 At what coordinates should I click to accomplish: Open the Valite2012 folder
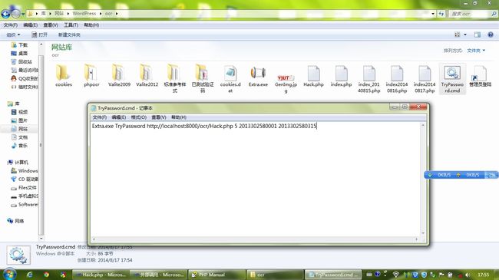147,76
